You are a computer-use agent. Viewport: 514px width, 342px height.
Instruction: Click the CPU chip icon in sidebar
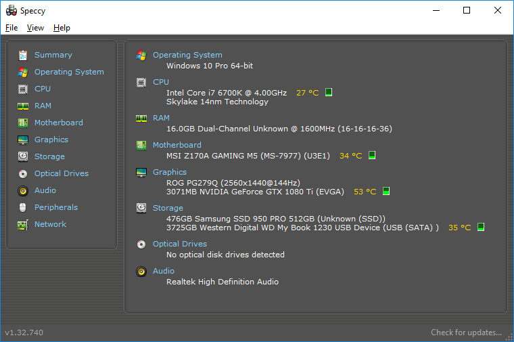(23, 89)
